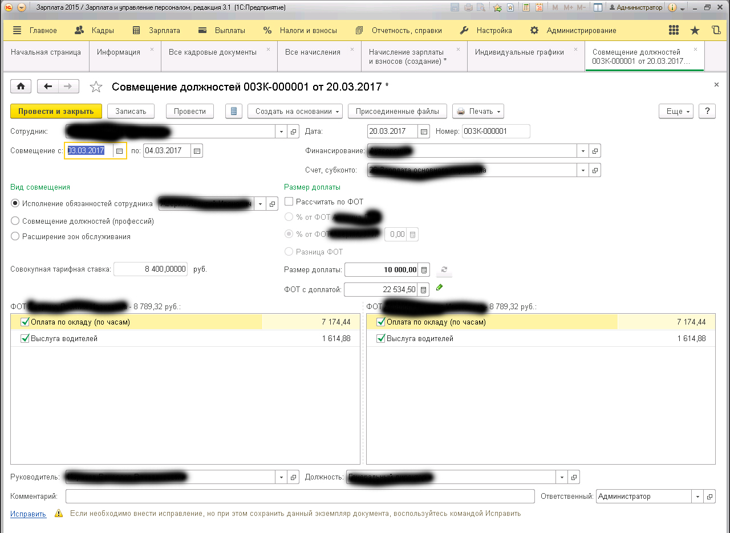
Task: Expand the Должность dropdown list
Action: 562,477
